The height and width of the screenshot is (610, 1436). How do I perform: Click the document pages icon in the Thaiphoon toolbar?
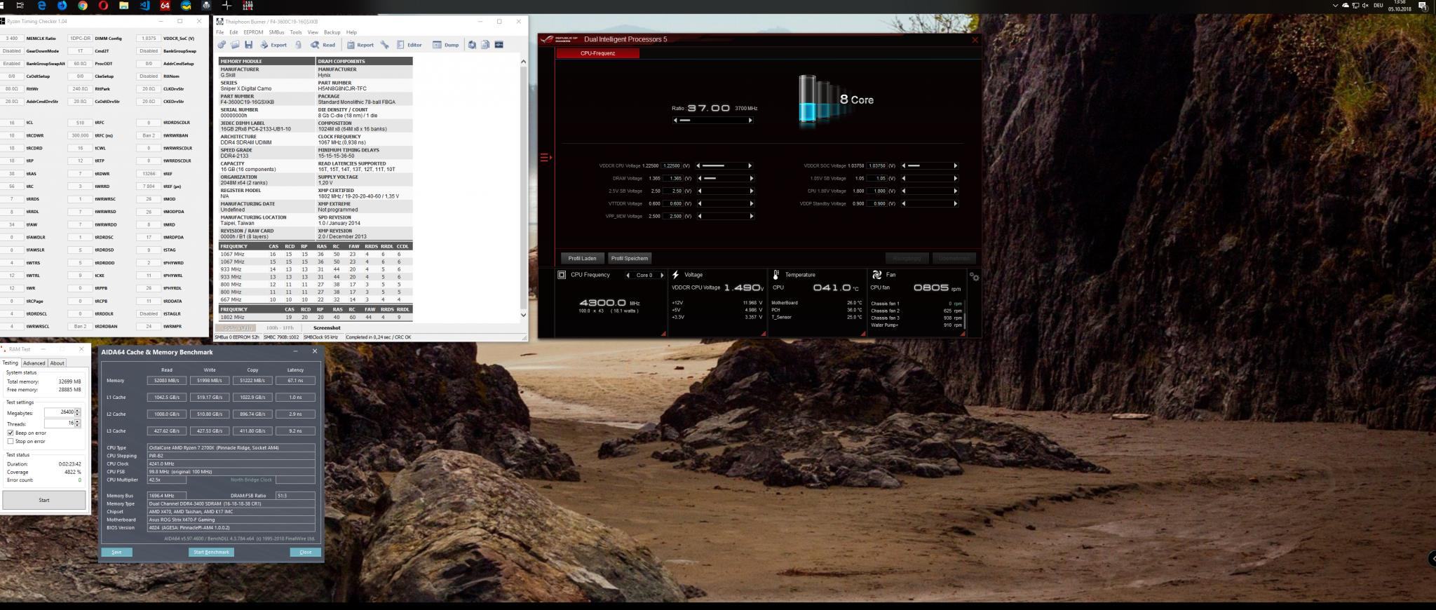point(485,45)
